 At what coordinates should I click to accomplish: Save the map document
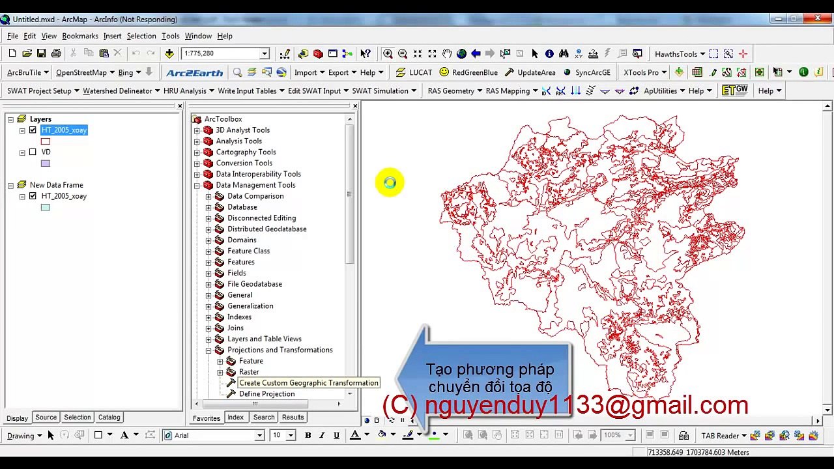pyautogui.click(x=41, y=53)
